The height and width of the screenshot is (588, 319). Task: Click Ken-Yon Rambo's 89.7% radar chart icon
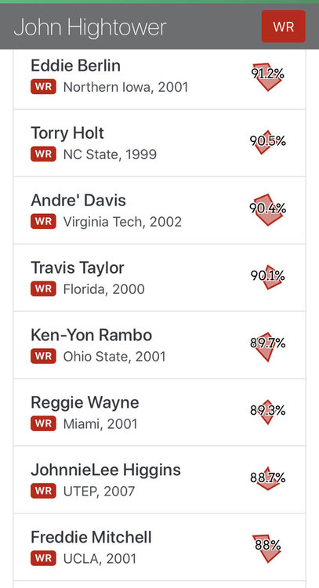point(267,346)
